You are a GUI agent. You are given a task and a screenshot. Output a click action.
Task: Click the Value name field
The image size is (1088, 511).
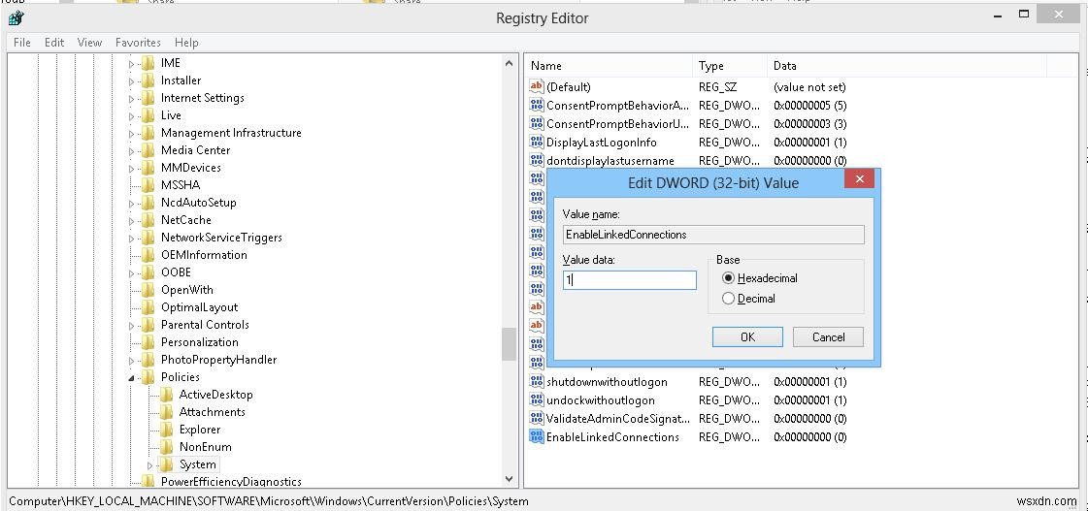click(x=713, y=235)
